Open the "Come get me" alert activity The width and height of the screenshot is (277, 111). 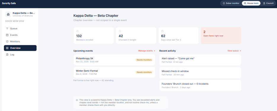pyautogui.click(x=200, y=60)
